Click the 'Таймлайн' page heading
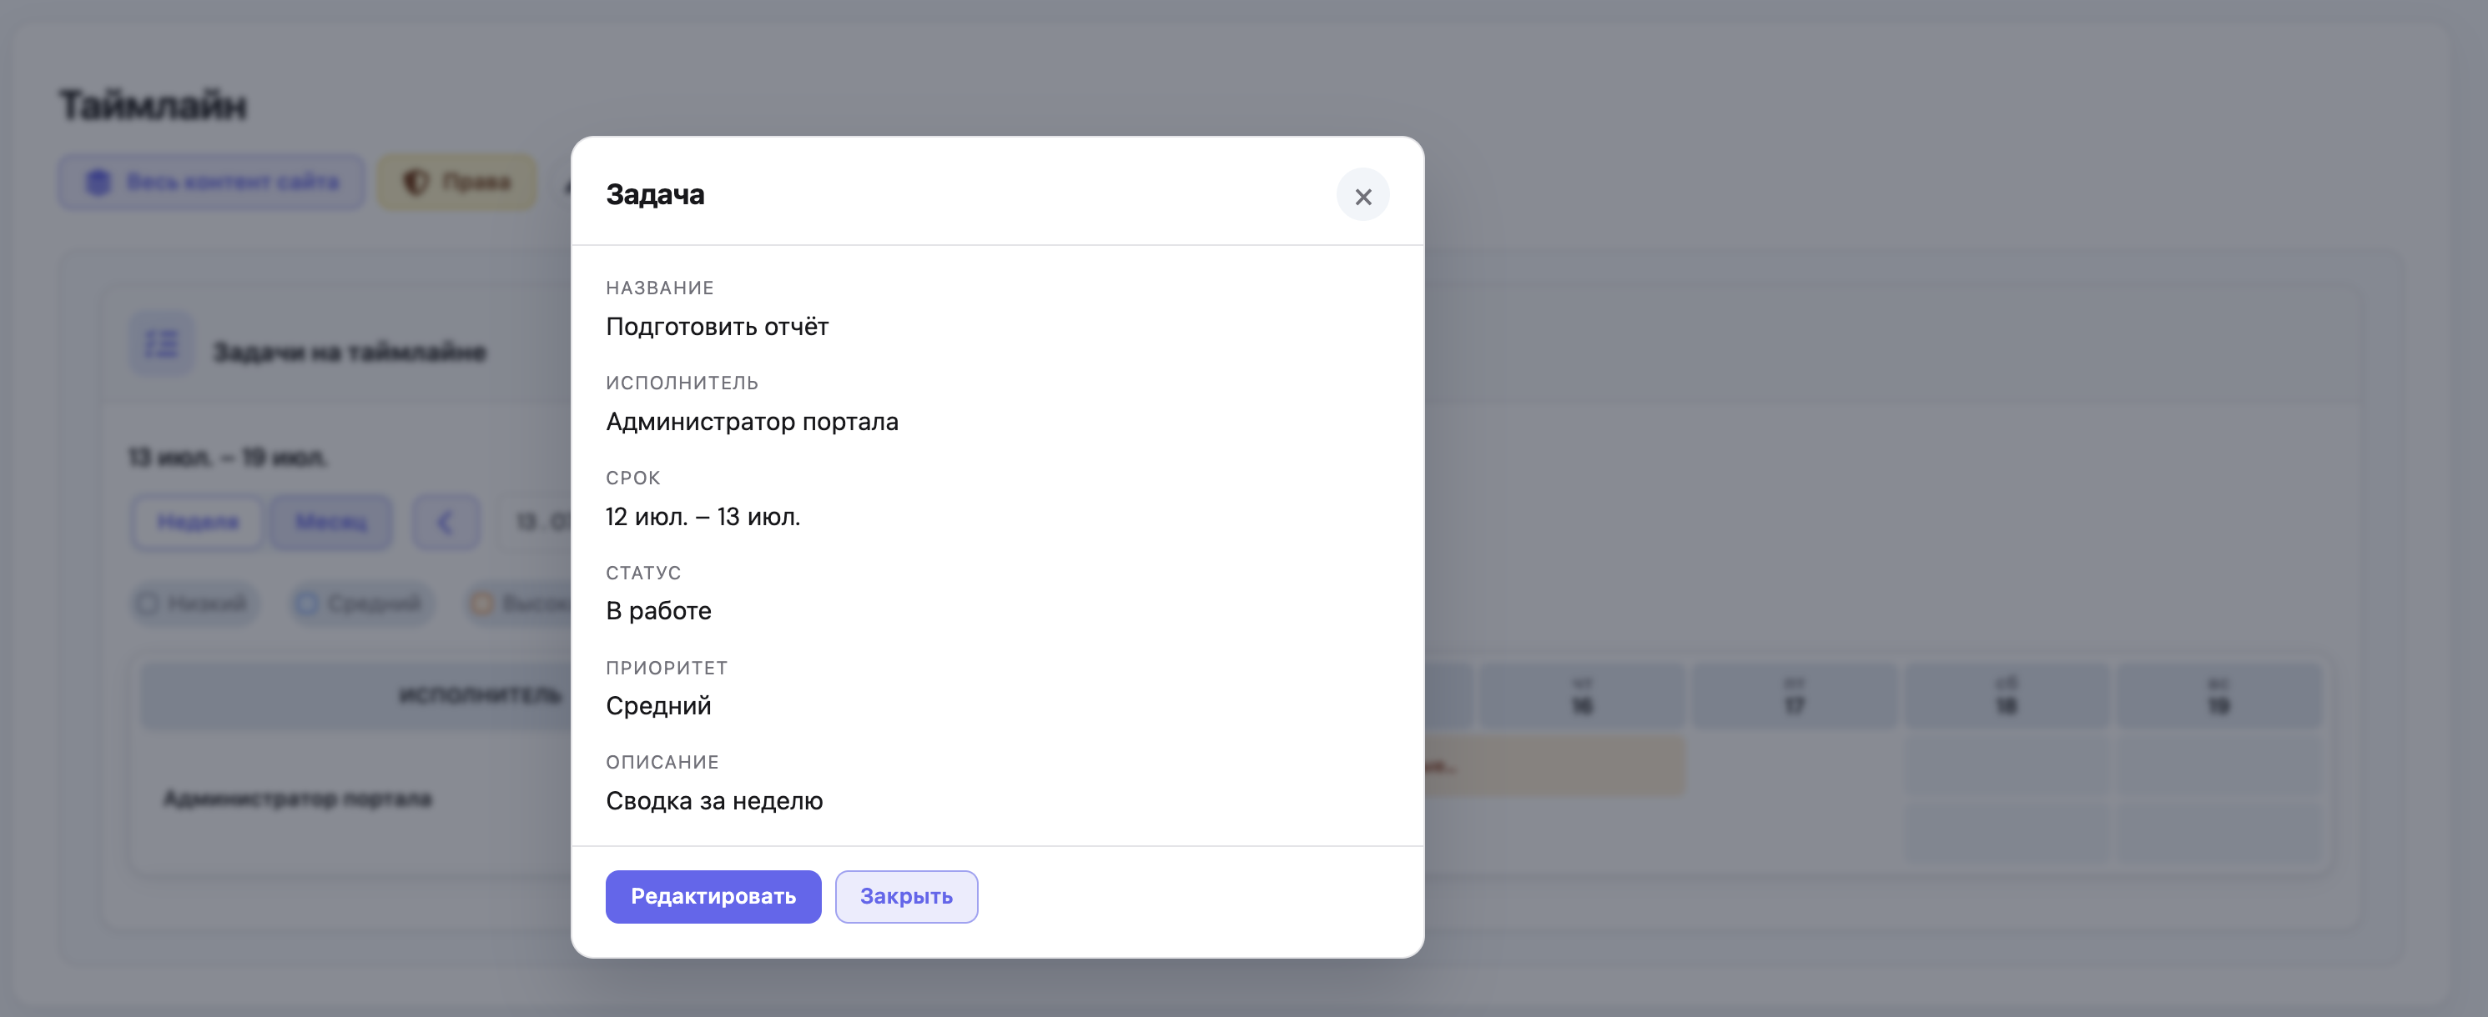 [x=153, y=105]
